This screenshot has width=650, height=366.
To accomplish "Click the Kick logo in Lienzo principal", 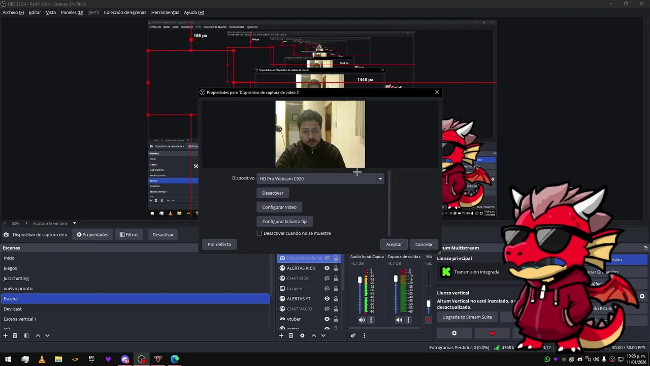I will 446,272.
